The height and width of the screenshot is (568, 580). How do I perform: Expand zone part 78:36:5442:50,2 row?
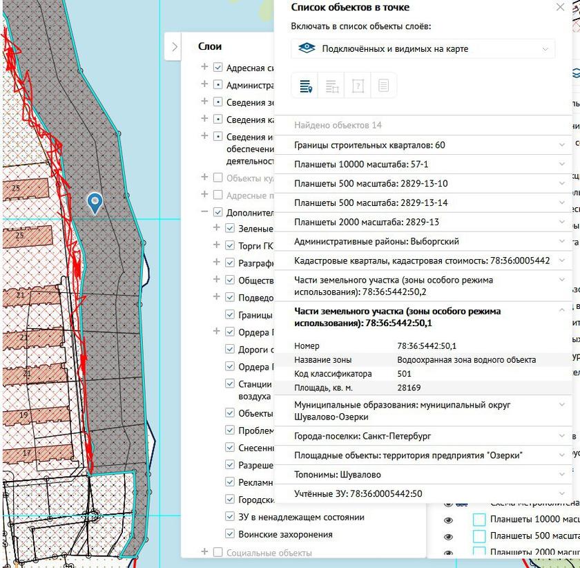point(423,286)
